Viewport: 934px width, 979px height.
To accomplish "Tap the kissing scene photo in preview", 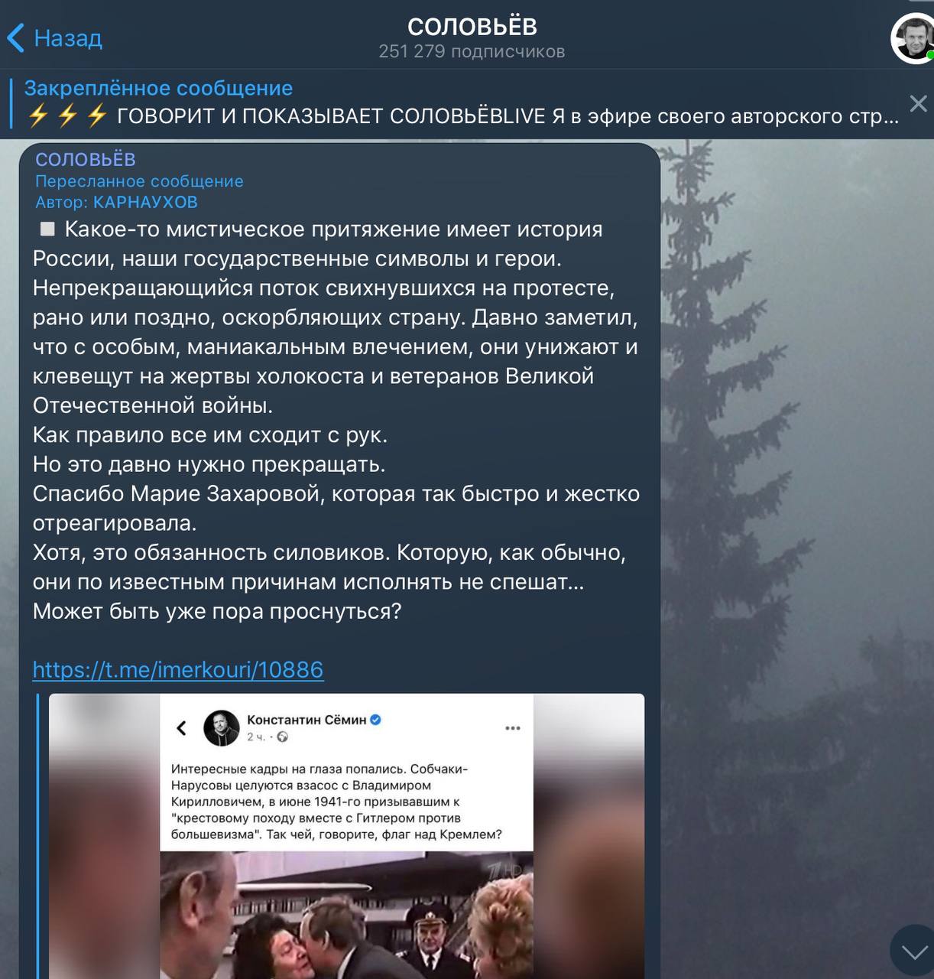I will point(346,916).
